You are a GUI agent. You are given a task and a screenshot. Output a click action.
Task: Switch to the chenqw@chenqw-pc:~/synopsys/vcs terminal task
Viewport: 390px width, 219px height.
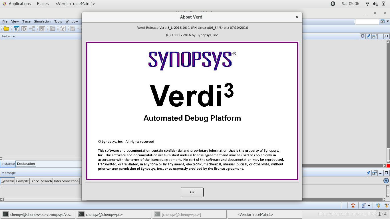pyautogui.click(x=38, y=214)
